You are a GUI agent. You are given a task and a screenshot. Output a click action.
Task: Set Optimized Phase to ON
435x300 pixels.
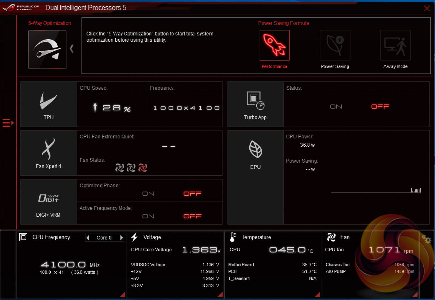(148, 194)
